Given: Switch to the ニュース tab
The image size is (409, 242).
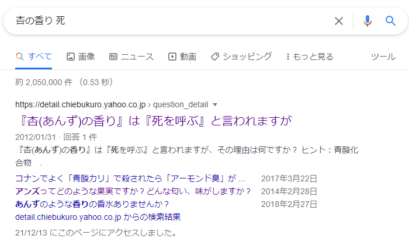Looking at the screenshot, I should pyautogui.click(x=131, y=57).
